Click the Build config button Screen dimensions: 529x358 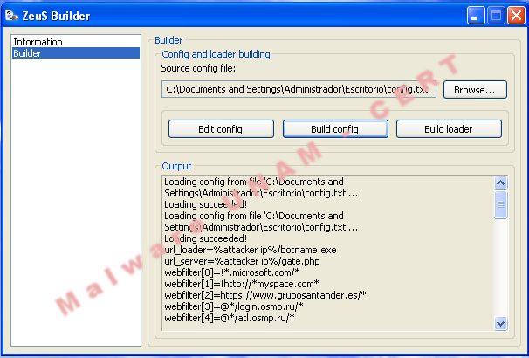pos(335,129)
